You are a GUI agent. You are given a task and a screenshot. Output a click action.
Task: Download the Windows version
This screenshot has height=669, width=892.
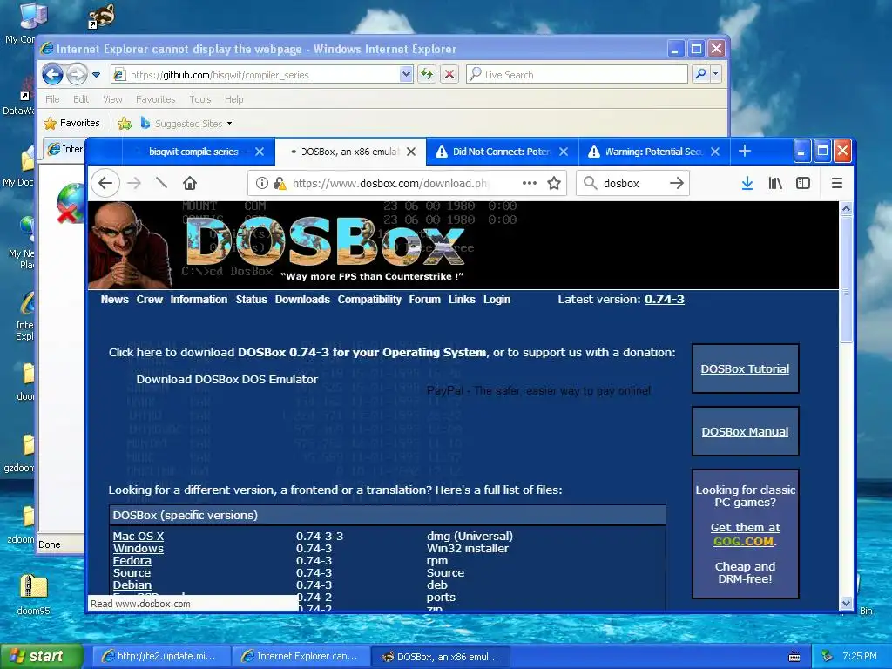coord(139,549)
